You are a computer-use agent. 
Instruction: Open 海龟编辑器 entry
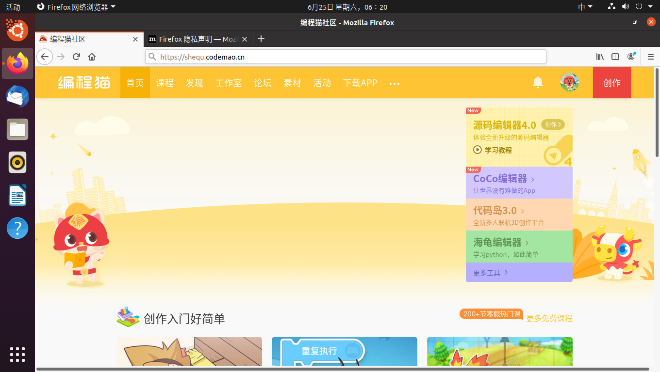pos(519,247)
